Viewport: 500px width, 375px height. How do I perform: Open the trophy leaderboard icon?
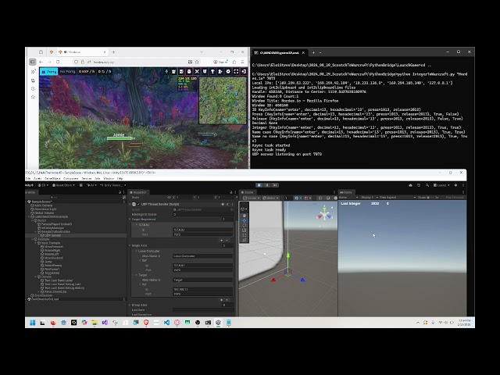point(212,72)
